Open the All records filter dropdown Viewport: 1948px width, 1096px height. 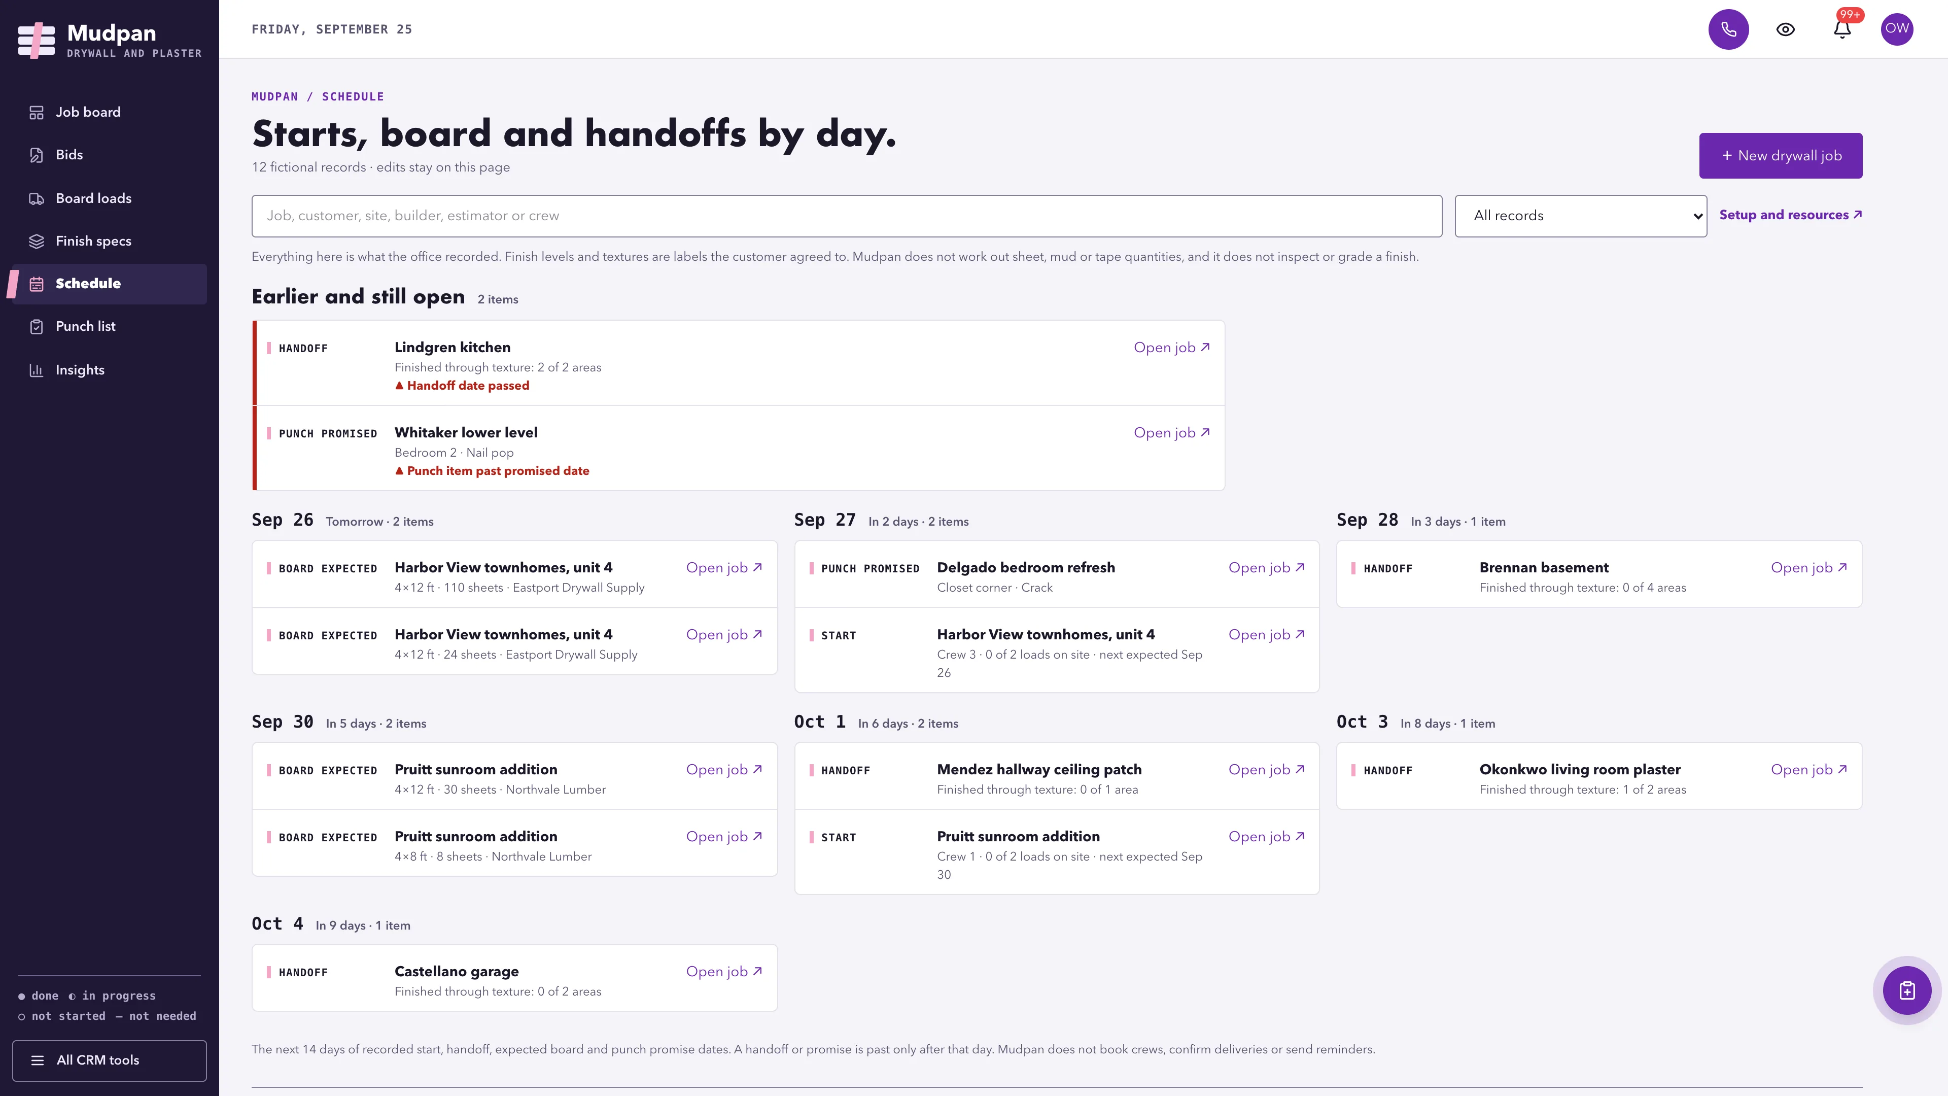click(x=1581, y=216)
